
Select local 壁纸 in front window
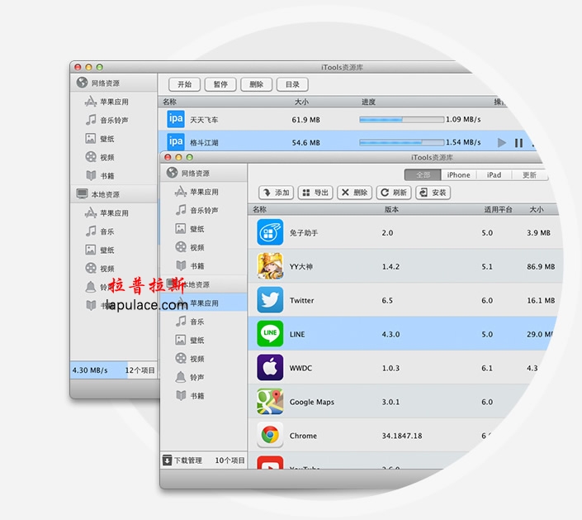point(204,340)
